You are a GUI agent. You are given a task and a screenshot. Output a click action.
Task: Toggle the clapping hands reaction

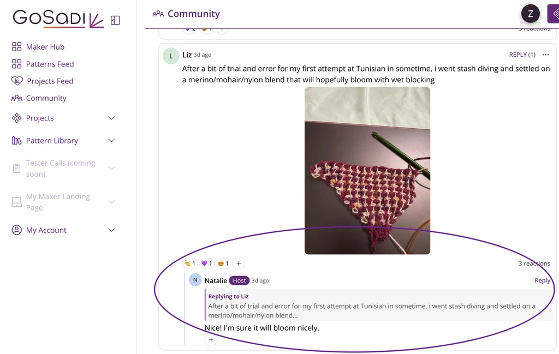pyautogui.click(x=190, y=263)
